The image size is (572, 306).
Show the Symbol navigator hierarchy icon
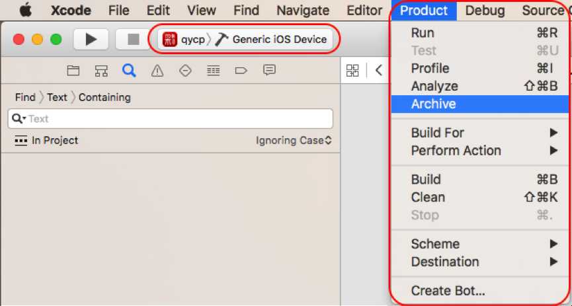coord(101,71)
